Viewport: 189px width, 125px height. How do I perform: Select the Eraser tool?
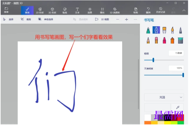(x=156, y=40)
